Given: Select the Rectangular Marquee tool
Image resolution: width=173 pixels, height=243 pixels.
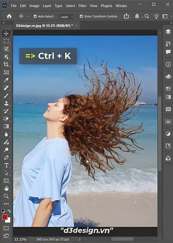Looking at the screenshot, I should point(6,41).
